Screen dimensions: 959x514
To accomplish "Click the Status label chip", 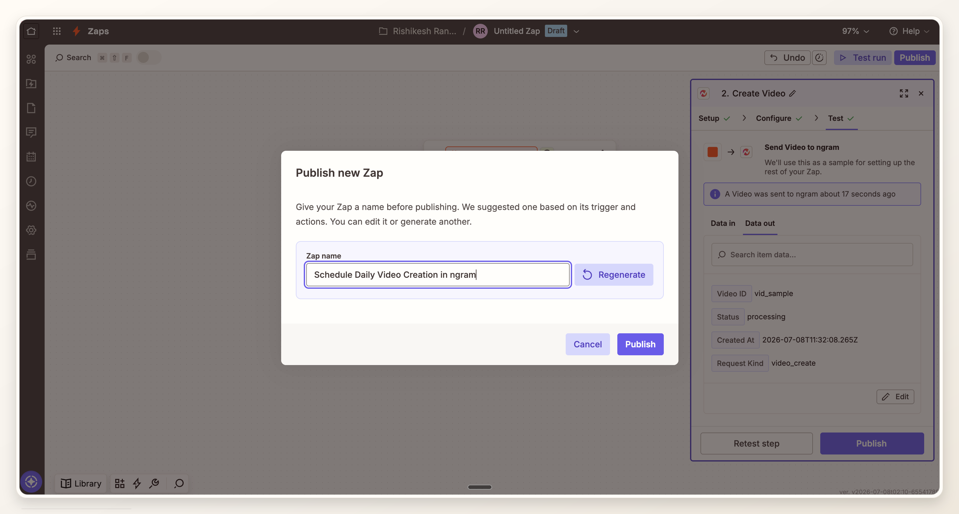I will click(728, 317).
